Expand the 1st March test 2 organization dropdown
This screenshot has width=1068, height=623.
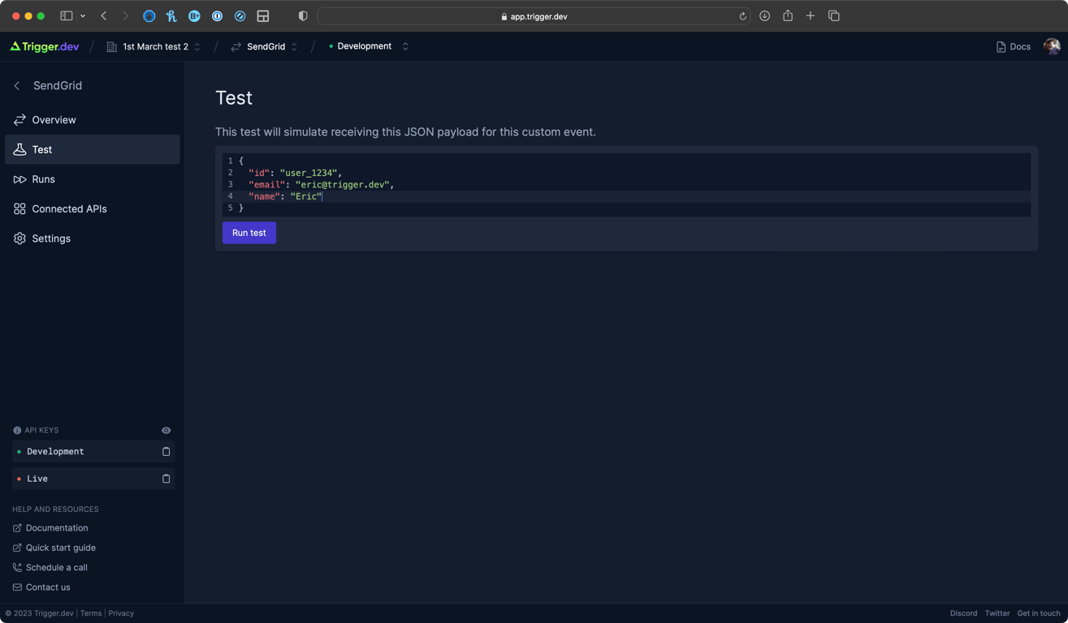[153, 46]
